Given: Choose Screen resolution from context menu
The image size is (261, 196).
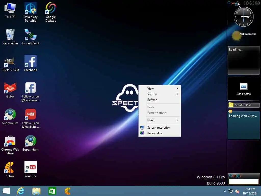Looking at the screenshot, I should tap(160, 128).
